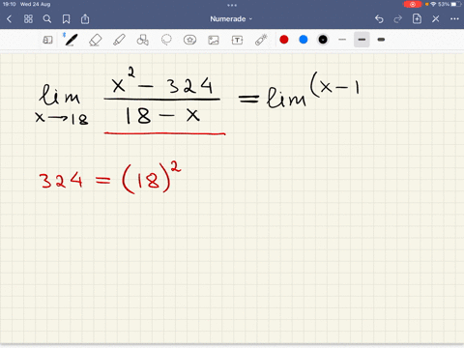Open the thumbnail grid view
The image size is (464, 348).
click(x=28, y=19)
